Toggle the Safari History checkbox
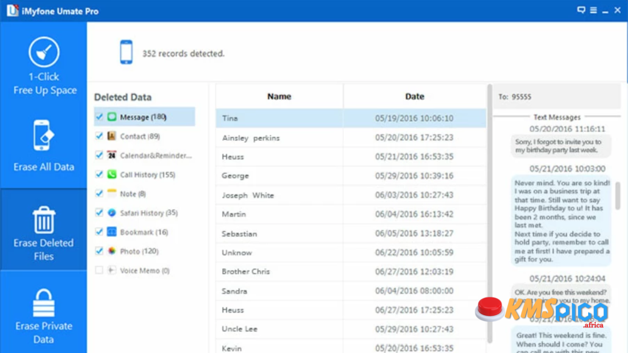 pos(99,212)
